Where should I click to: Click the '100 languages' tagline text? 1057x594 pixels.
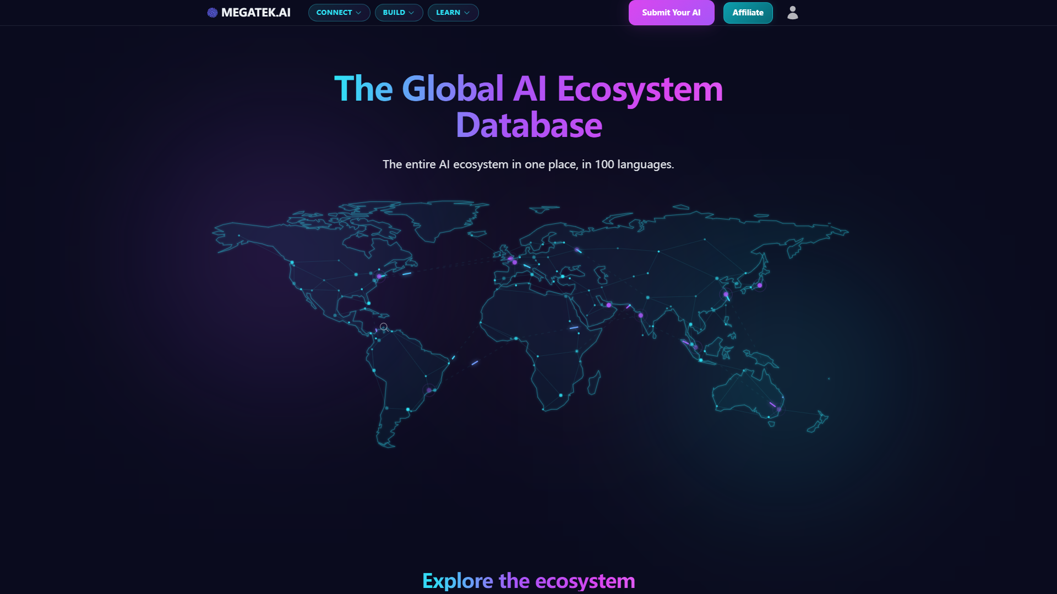coord(634,164)
